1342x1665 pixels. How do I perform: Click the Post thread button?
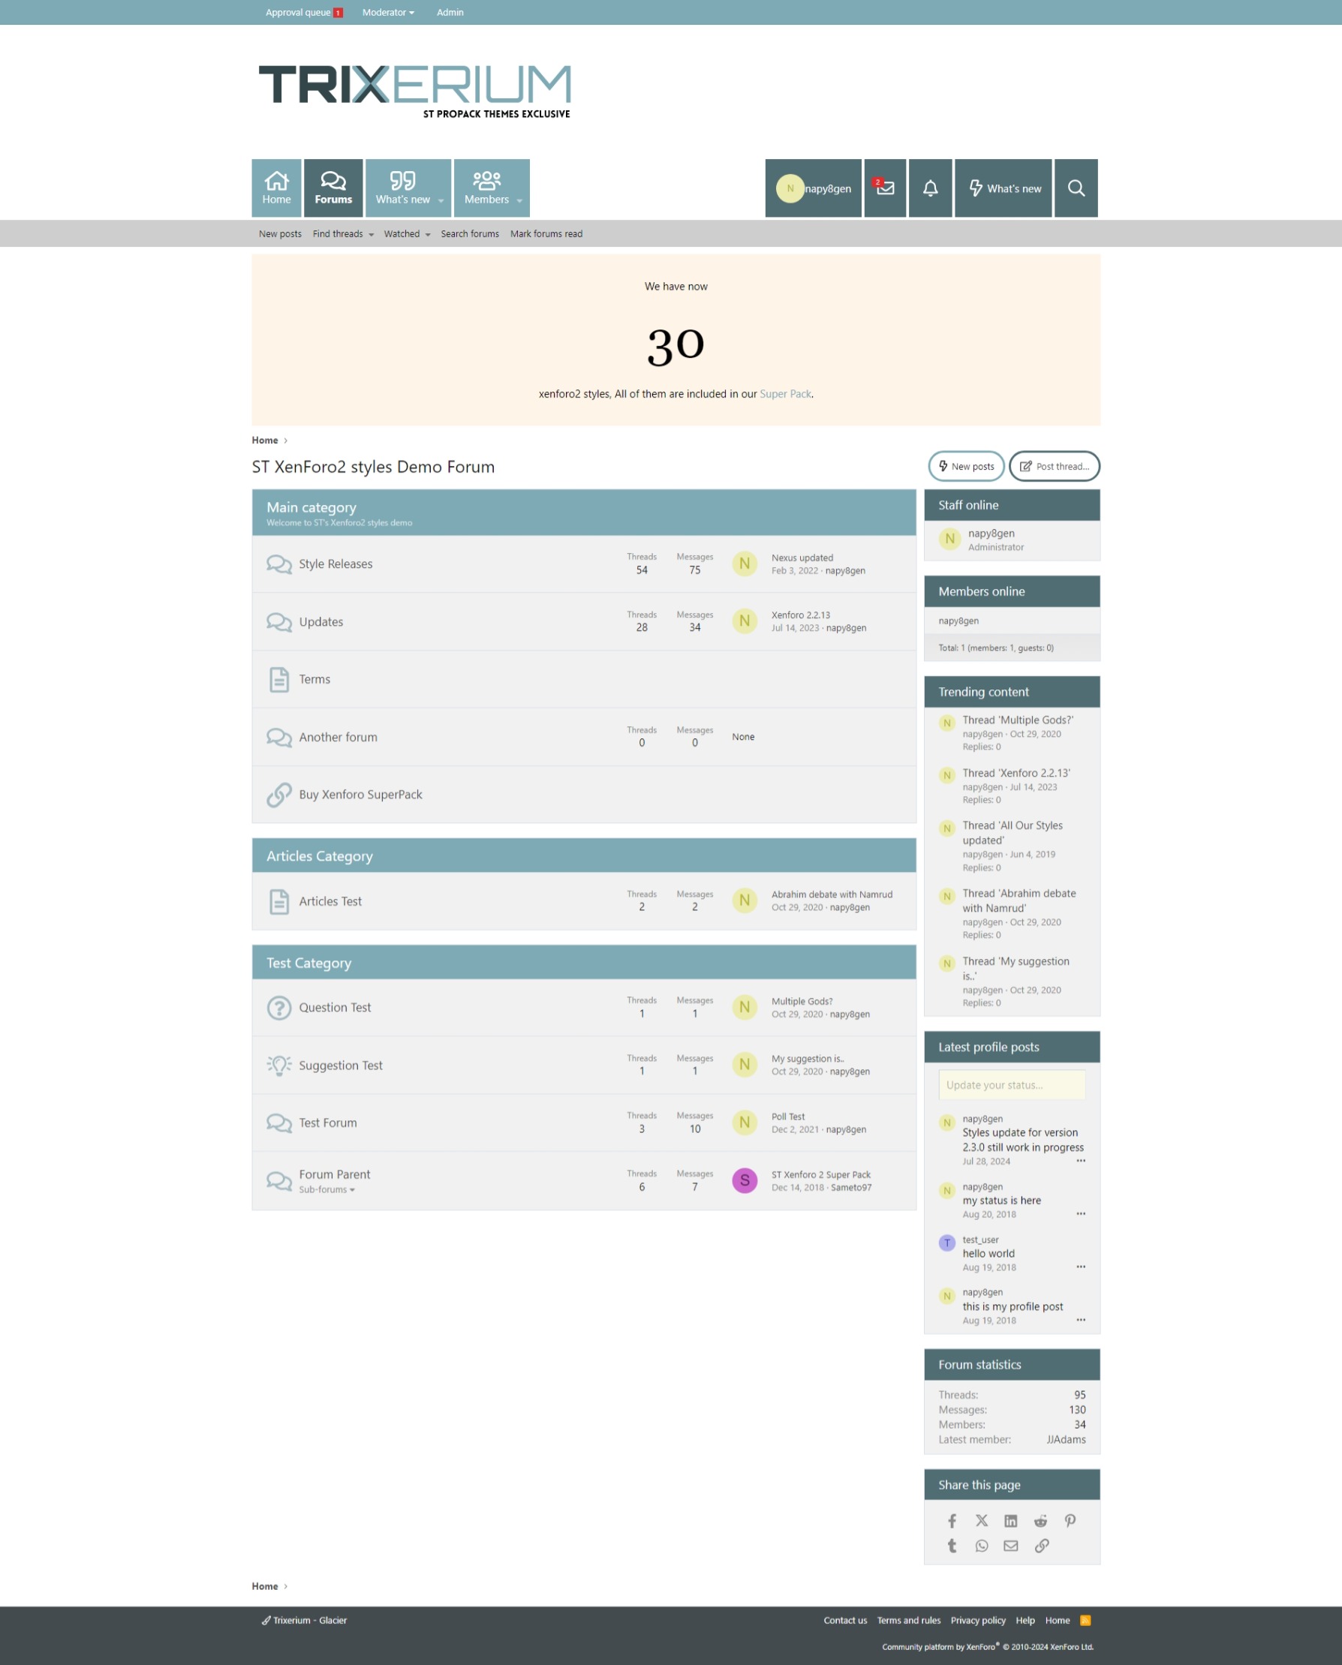(x=1055, y=466)
